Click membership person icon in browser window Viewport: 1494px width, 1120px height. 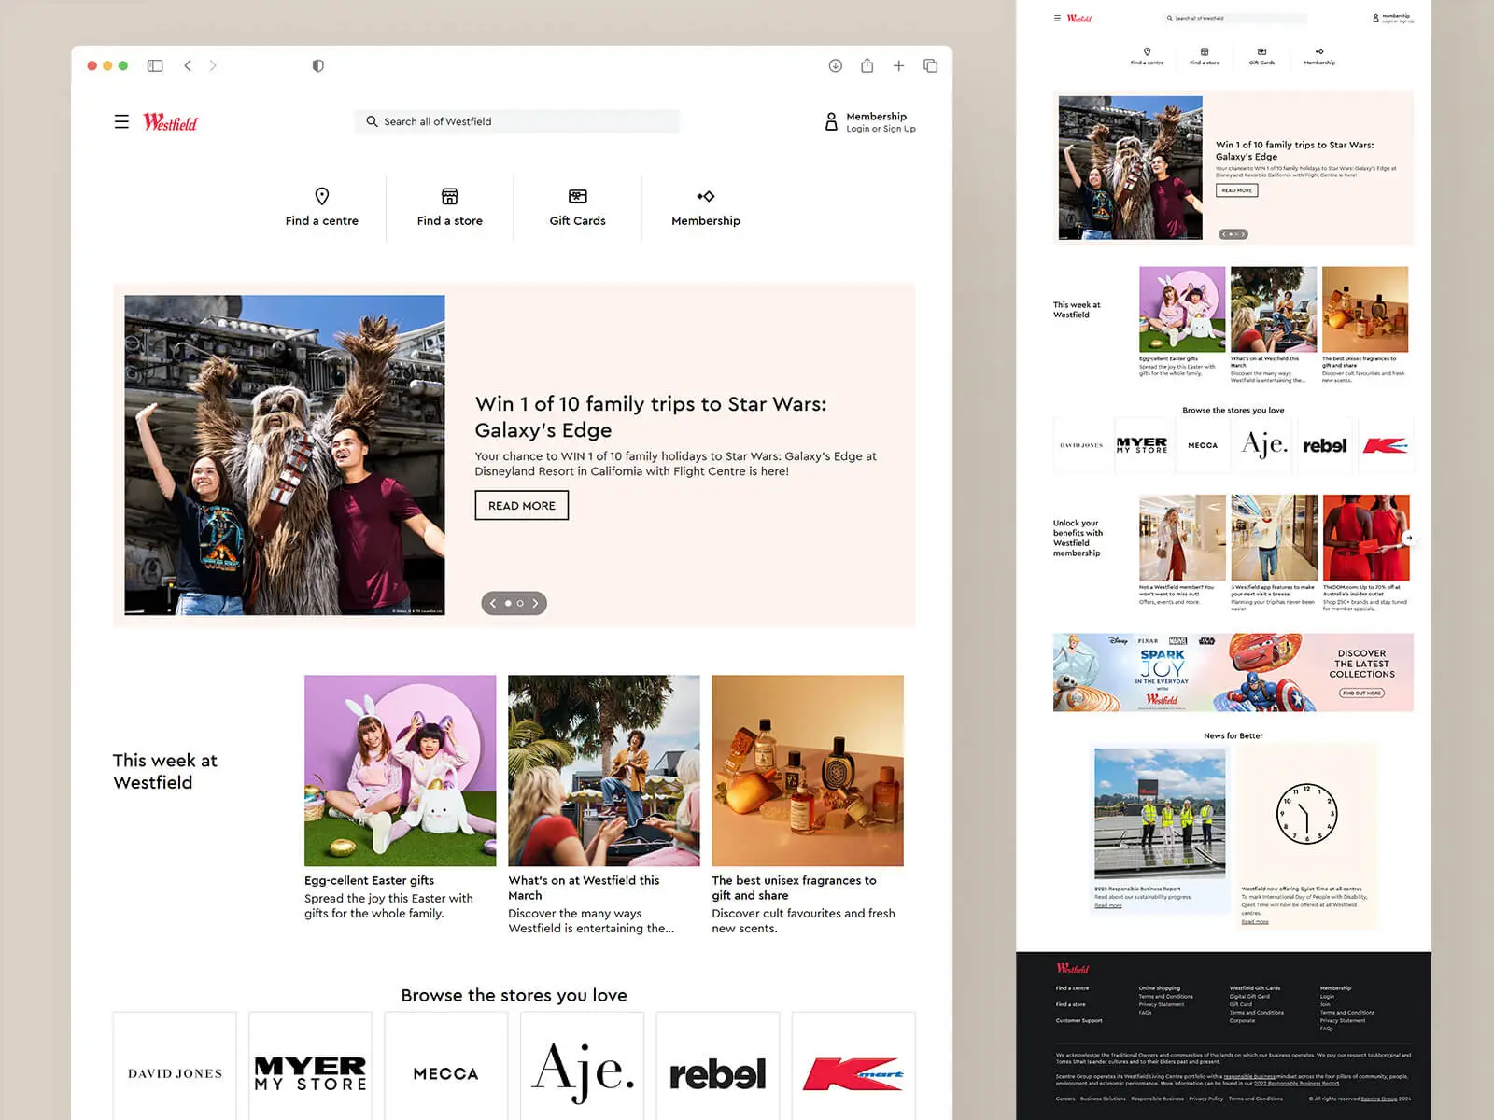(831, 121)
